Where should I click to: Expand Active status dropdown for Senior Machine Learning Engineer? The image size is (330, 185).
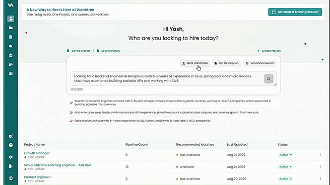pos(286,167)
